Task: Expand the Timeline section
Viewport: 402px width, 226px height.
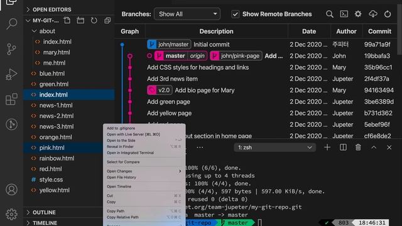Action: click(x=45, y=223)
